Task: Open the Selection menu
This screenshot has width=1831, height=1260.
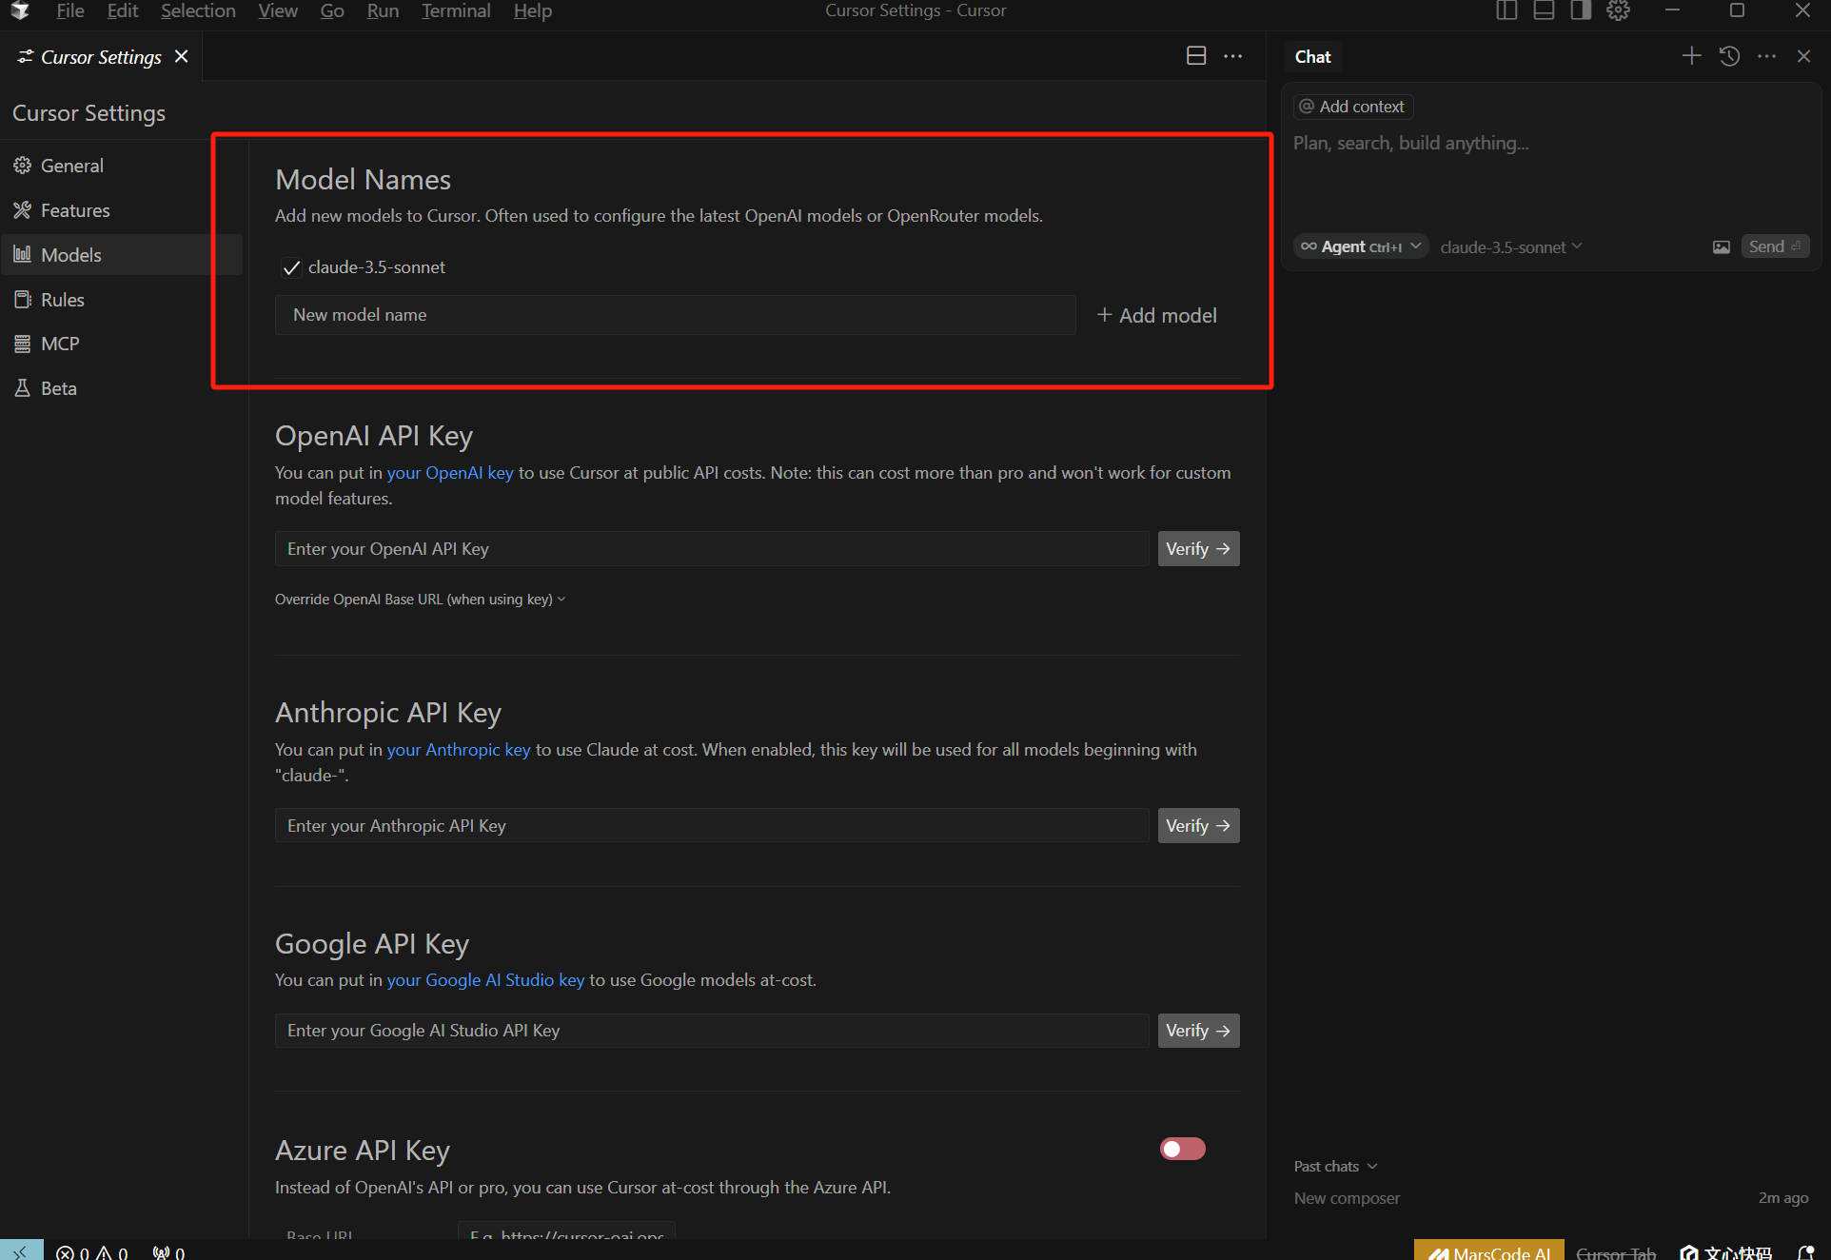Action: click(x=198, y=10)
